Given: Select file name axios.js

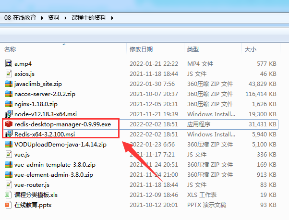Looking at the screenshot, I should (x=24, y=74).
